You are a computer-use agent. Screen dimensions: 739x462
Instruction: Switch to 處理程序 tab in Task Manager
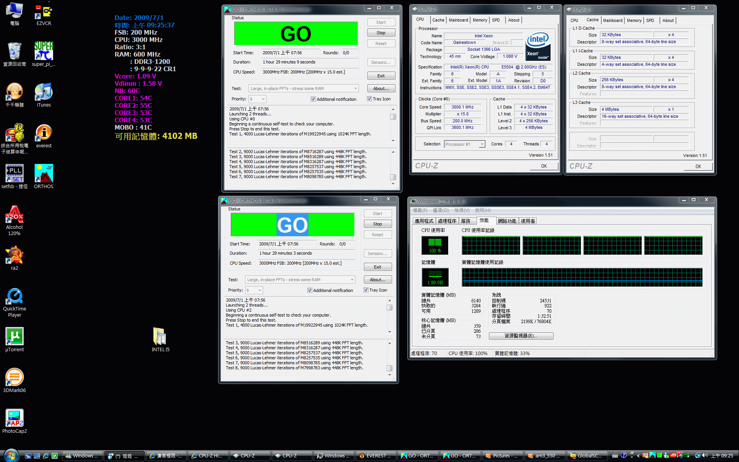coord(447,221)
